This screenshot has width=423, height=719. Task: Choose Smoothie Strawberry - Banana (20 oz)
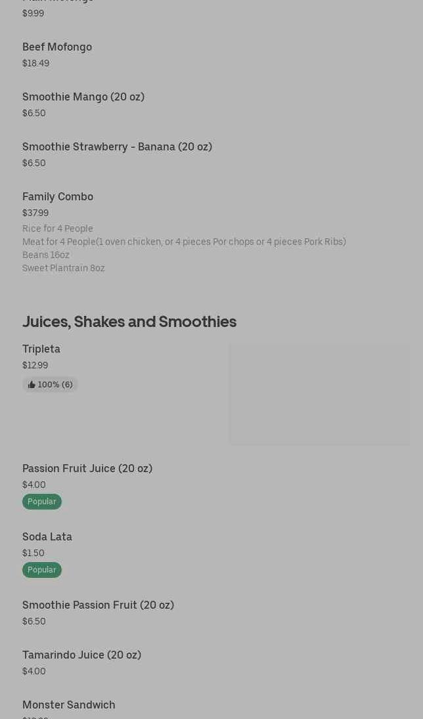coord(117,147)
